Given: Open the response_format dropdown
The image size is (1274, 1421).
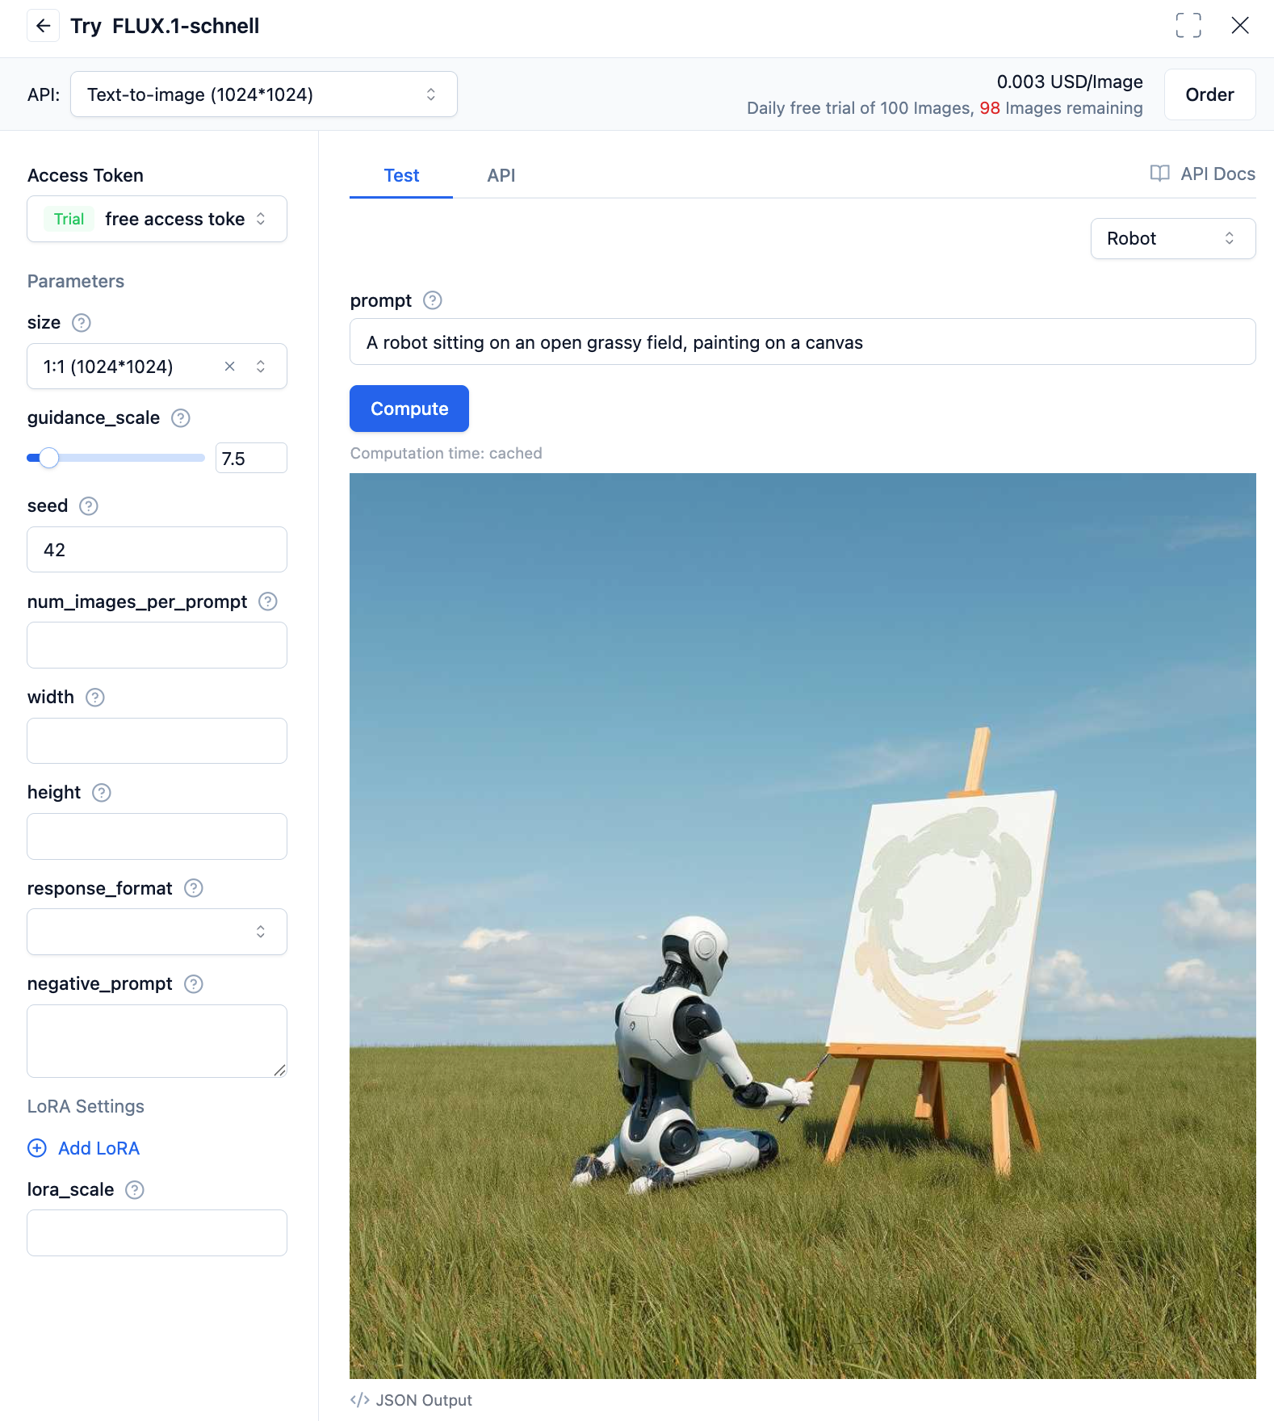Looking at the screenshot, I should (x=157, y=932).
